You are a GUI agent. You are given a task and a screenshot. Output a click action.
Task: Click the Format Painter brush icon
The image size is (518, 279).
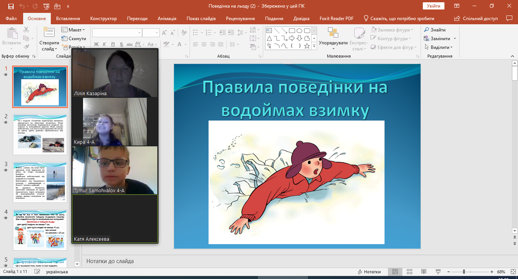click(26, 47)
